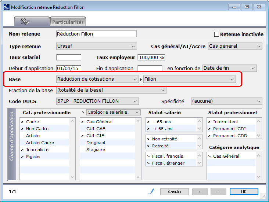Toggle Retraité in Statut salarié
The image size is (269, 202).
(x=171, y=146)
